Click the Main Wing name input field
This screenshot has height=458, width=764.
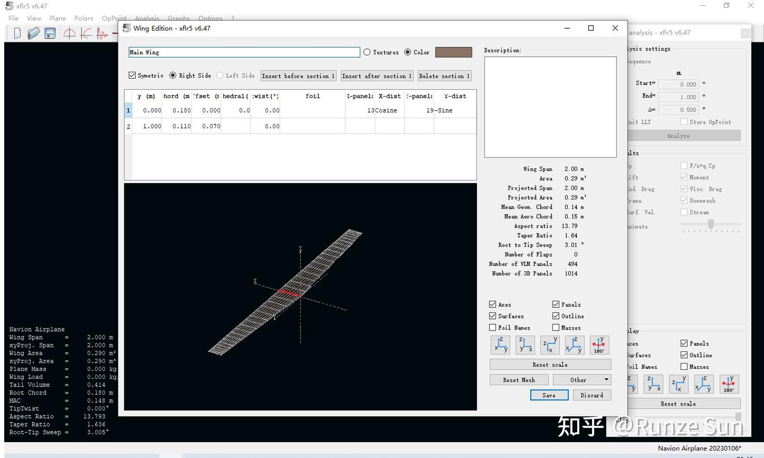click(x=244, y=52)
